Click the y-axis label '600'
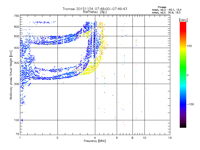The height and width of the screenshot is (150, 200). 17,27
